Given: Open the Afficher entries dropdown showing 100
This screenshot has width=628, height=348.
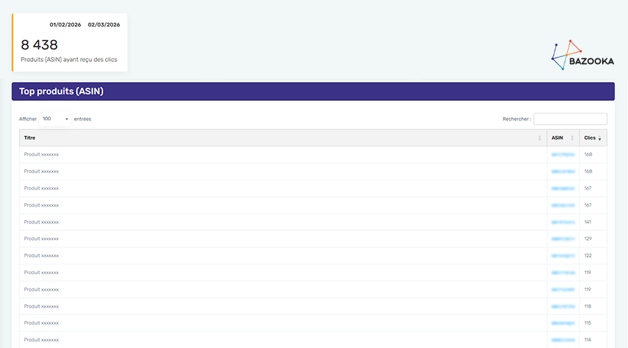Looking at the screenshot, I should pos(55,119).
